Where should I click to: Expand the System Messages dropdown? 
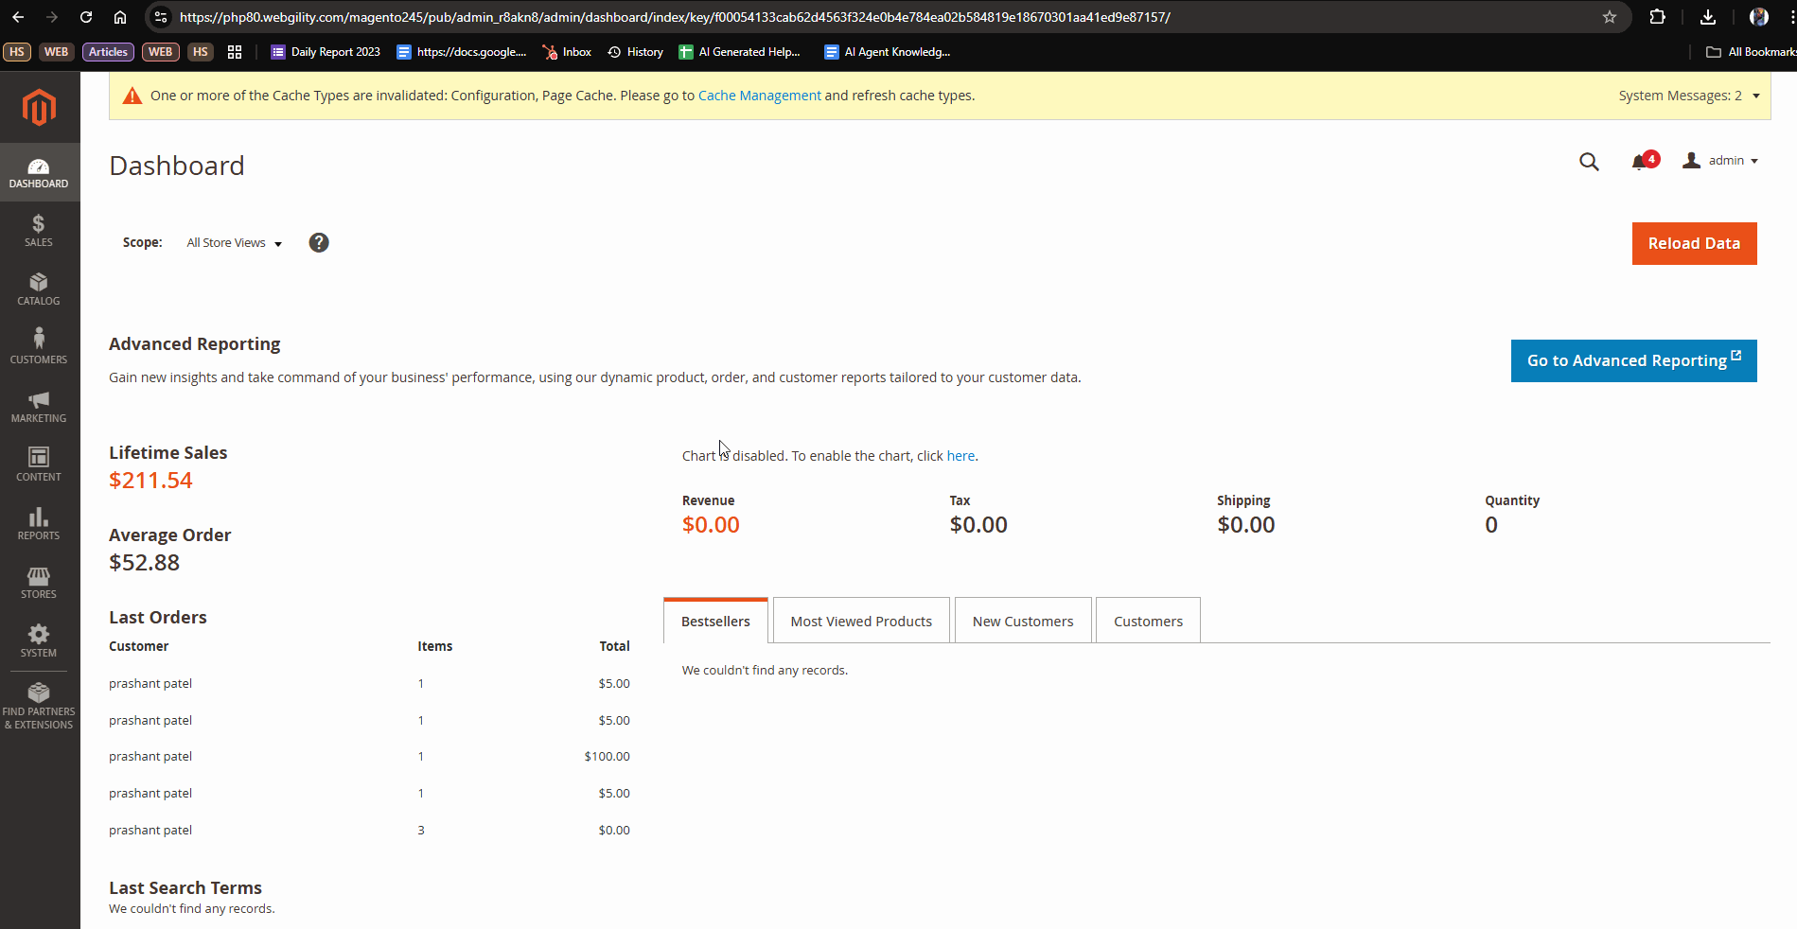coord(1688,96)
